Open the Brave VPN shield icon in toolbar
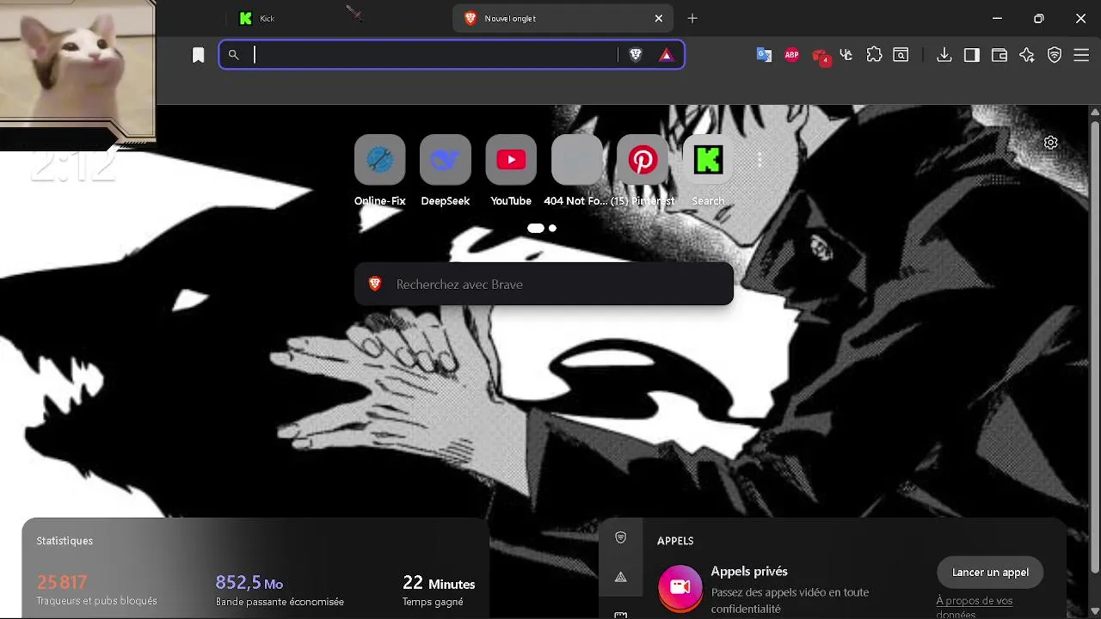This screenshot has width=1101, height=619. click(1055, 55)
